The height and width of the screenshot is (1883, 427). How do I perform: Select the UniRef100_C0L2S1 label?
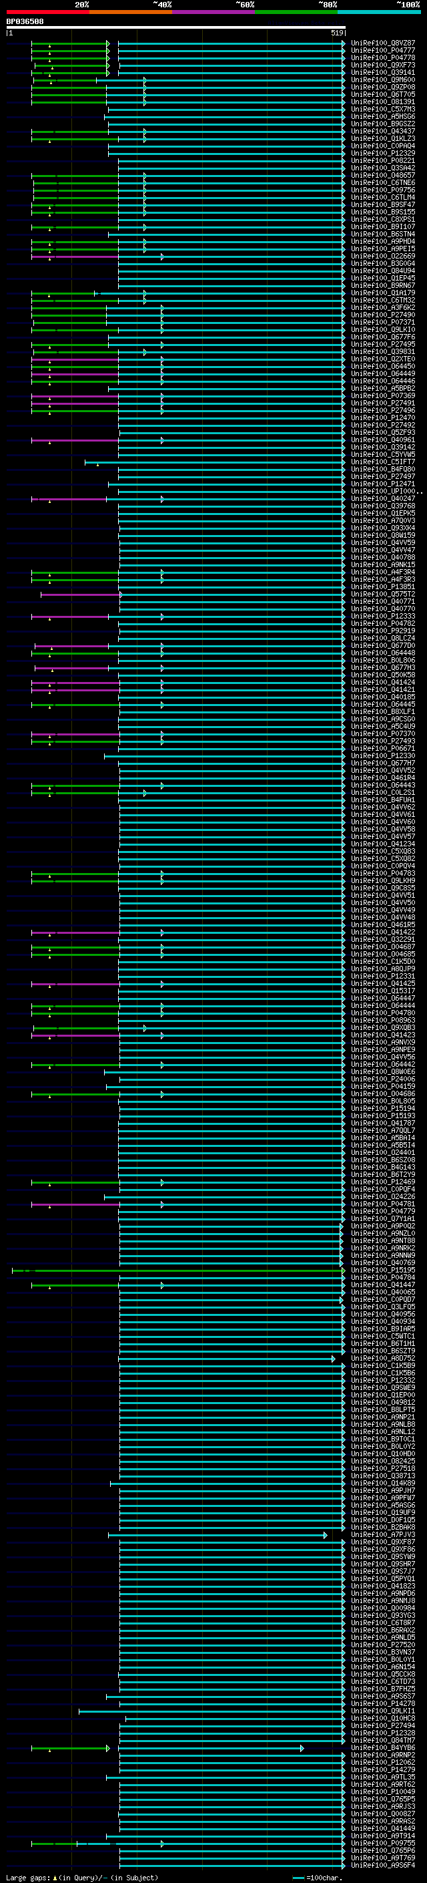tap(383, 792)
